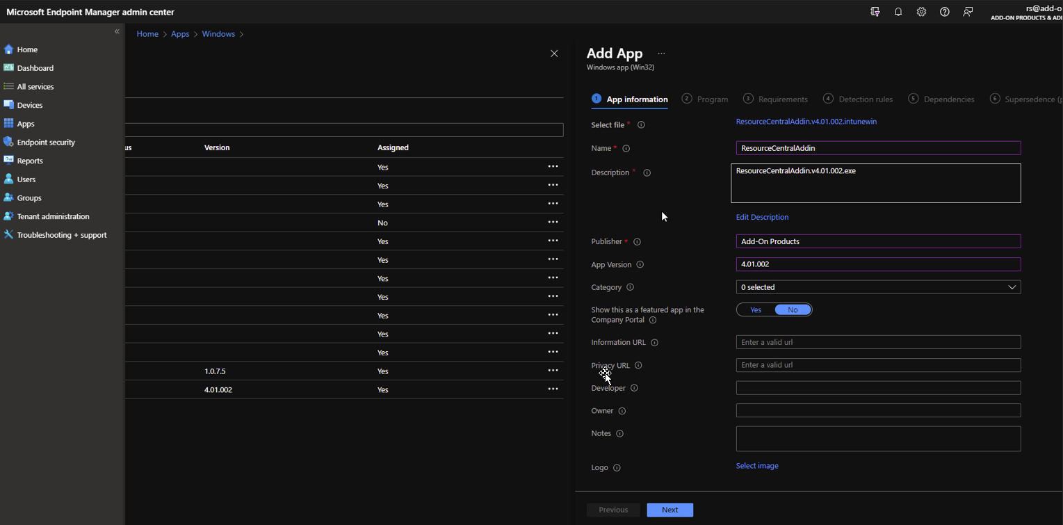This screenshot has height=525, width=1063.
Task: Open the directory and subscription filter icon
Action: click(875, 12)
